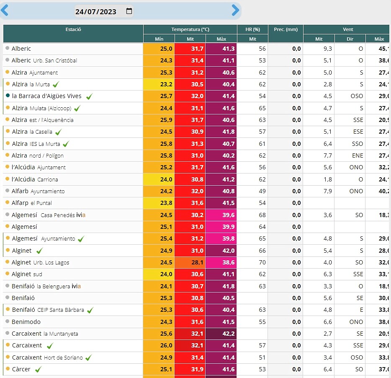
Task: Select Alginet Urb. Los Lagos max 38,6
Action: tap(221, 262)
